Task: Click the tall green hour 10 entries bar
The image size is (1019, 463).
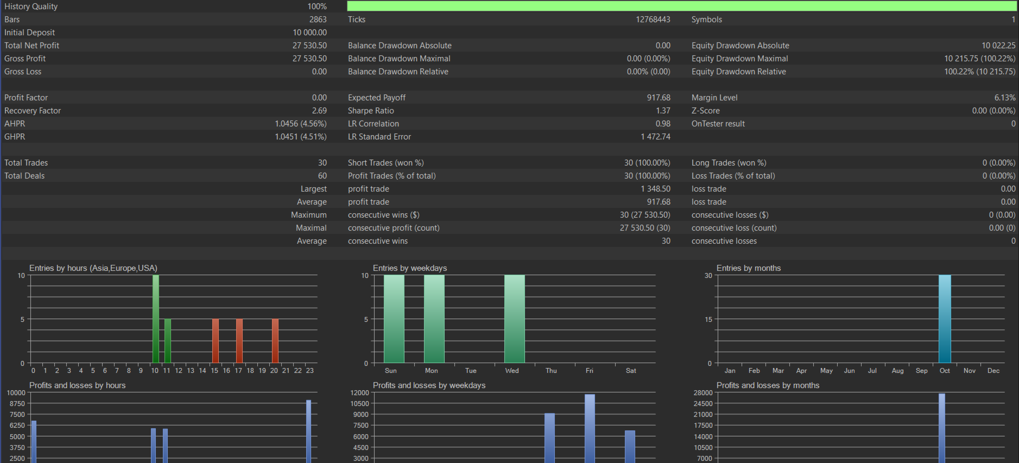Action: [x=156, y=319]
